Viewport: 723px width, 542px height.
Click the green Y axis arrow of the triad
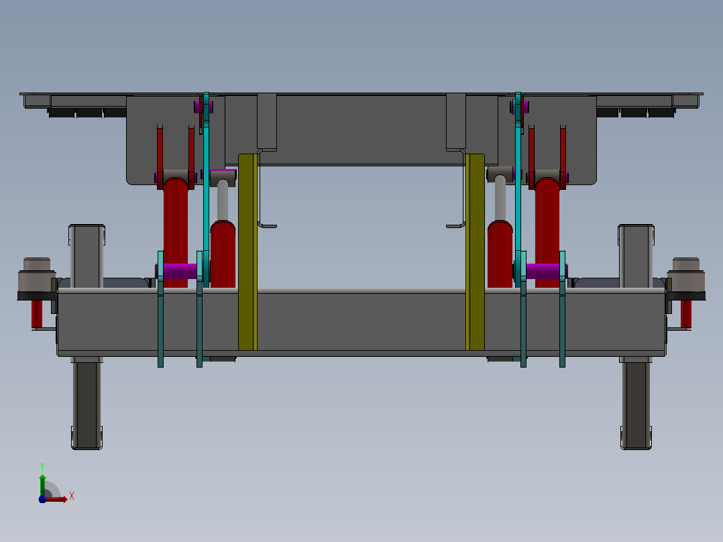(x=42, y=484)
